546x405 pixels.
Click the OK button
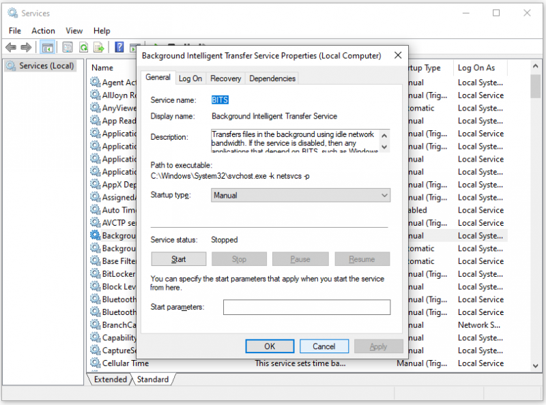[270, 346]
